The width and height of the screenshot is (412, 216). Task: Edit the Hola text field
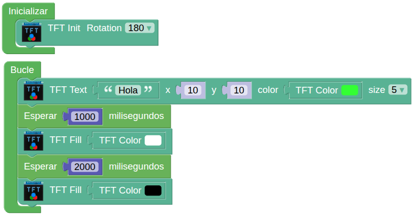click(x=128, y=90)
